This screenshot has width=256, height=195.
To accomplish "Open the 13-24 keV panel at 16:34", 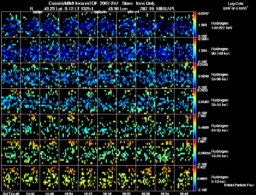I will tap(164, 153).
